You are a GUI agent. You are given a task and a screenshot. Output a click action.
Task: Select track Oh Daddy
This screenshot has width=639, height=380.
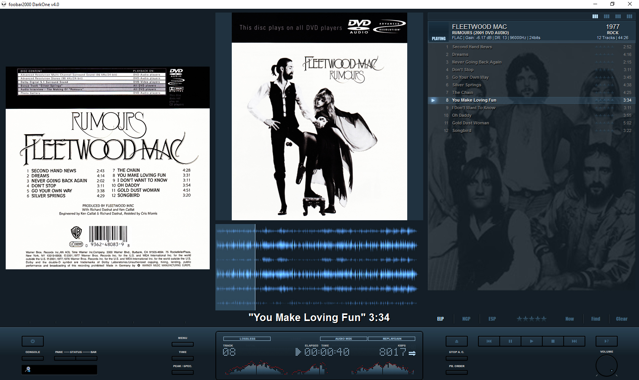[532, 115]
